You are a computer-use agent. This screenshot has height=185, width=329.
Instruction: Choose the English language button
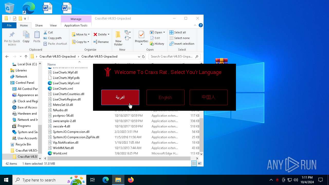pos(165,97)
